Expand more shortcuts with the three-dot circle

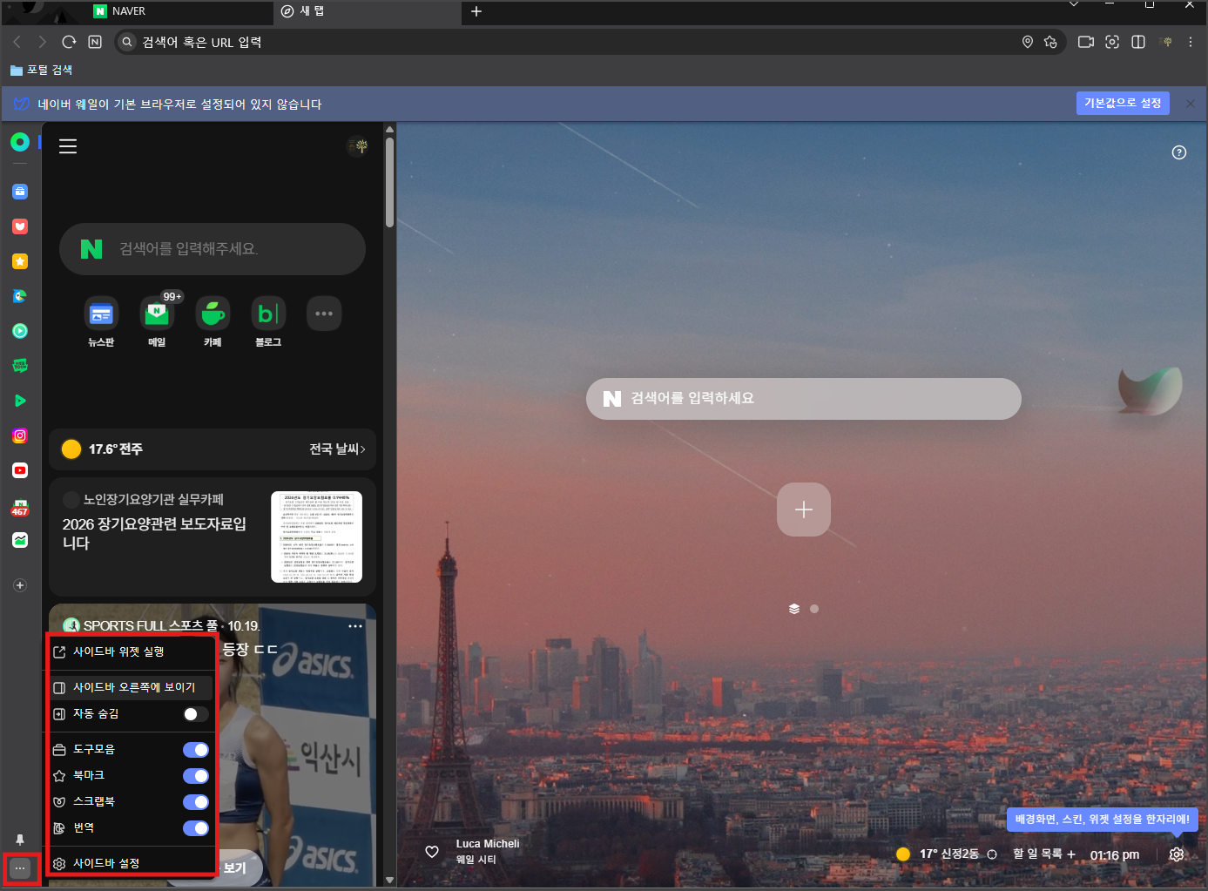(324, 314)
